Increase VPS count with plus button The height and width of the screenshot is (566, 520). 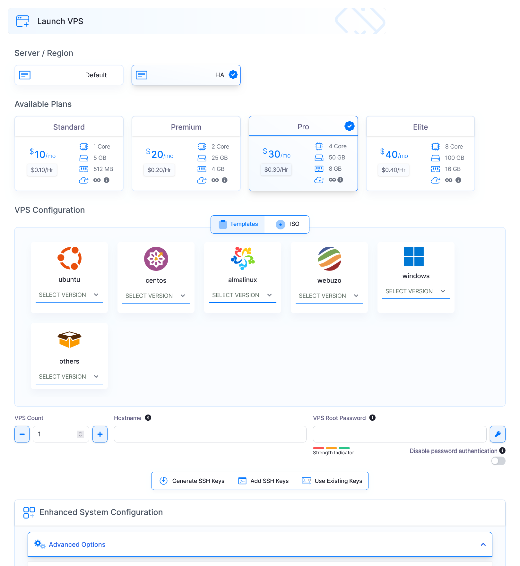(x=100, y=434)
